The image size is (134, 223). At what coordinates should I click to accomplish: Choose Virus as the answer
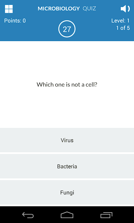pyautogui.click(x=67, y=140)
